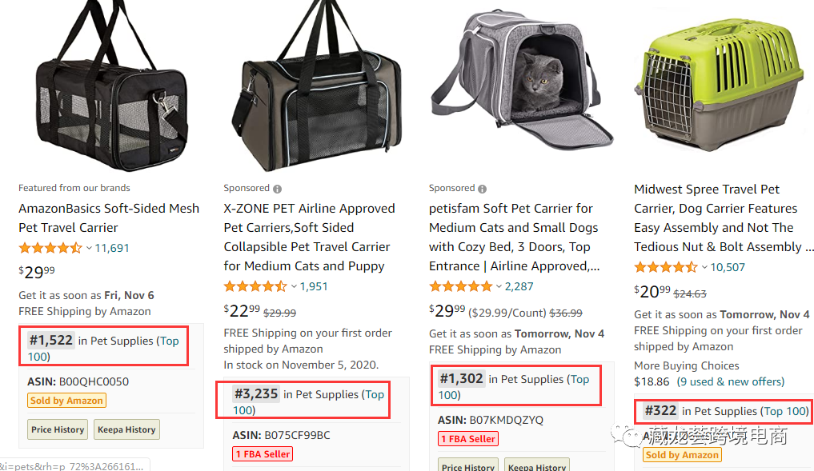Open the AmazonBasics Soft-Sided Mesh Pet Travel Carrier title
Viewport: 814px width, 471px height.
109,218
